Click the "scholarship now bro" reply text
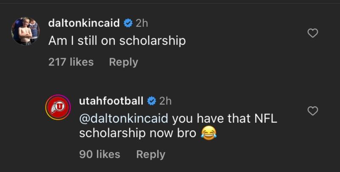Image resolution: width=340 pixels, height=172 pixels. pyautogui.click(x=137, y=133)
